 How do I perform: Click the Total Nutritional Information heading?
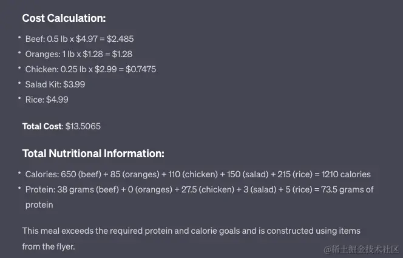[93, 154]
